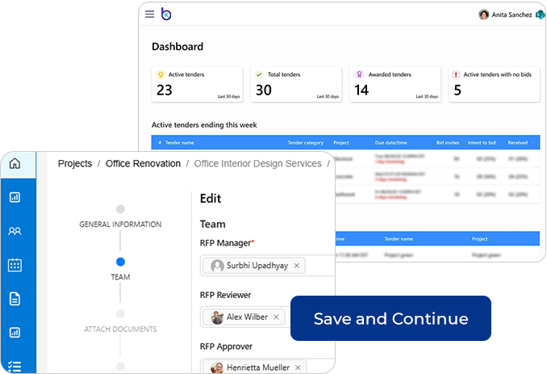Open the ATTACH DOCUMENTS step label
The width and height of the screenshot is (547, 374).
[120, 329]
